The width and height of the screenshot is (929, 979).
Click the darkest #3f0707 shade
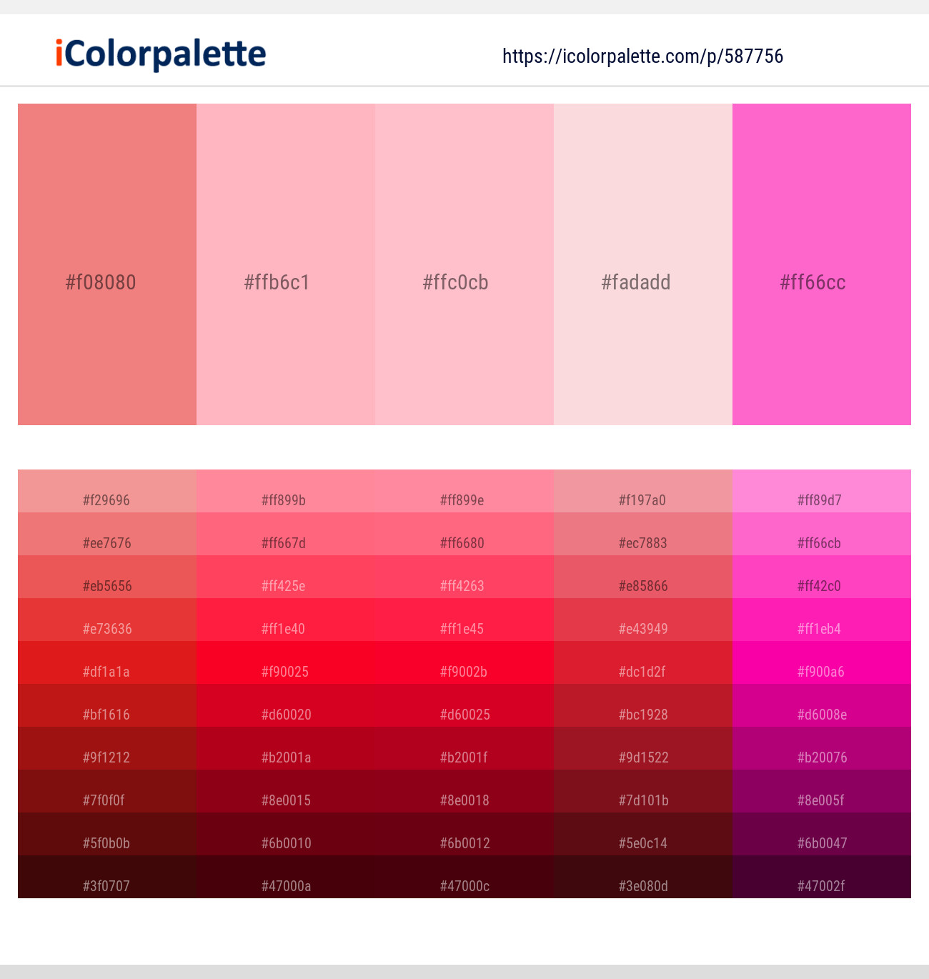(107, 886)
